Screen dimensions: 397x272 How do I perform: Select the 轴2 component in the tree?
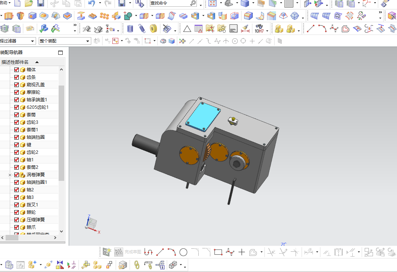[30, 190]
